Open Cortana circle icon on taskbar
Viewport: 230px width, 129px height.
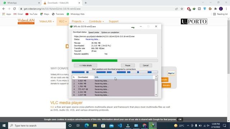70,125
